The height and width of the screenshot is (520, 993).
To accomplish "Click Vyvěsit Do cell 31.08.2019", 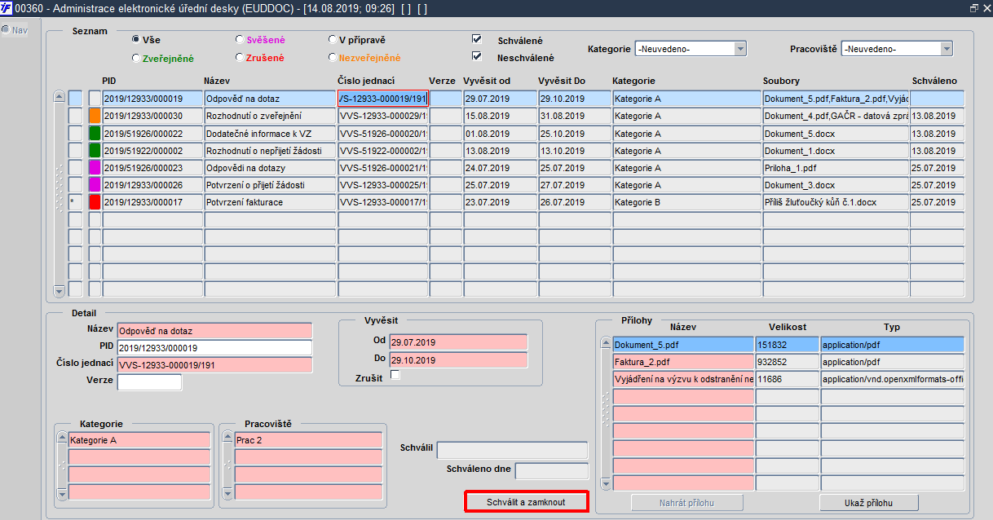I will click(x=574, y=116).
